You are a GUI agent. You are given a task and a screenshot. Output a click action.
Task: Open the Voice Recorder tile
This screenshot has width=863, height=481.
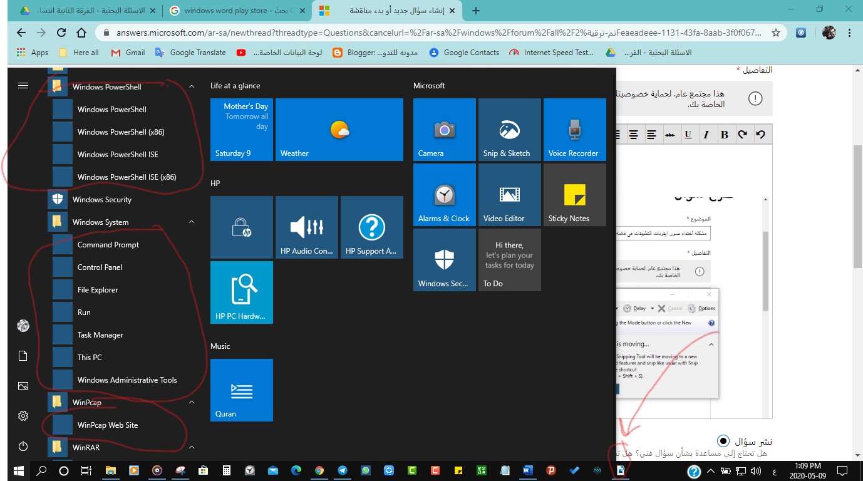(574, 130)
